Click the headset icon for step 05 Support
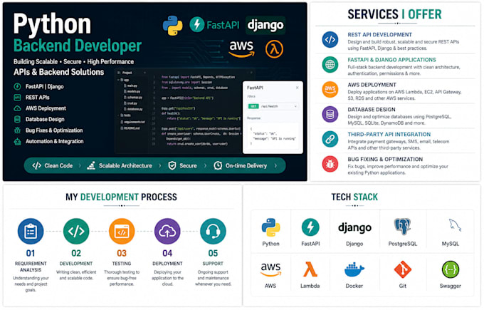 coord(213,231)
